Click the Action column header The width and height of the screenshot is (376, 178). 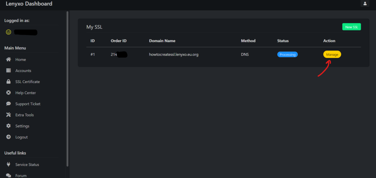tap(329, 41)
